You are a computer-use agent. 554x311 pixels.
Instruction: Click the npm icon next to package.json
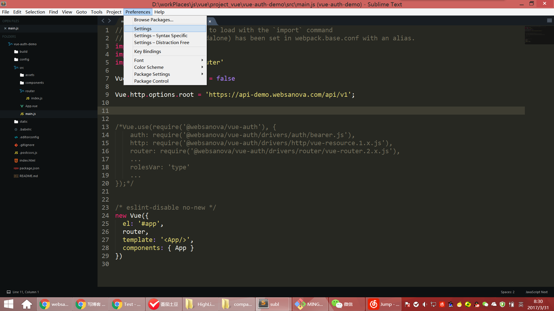pos(16,168)
